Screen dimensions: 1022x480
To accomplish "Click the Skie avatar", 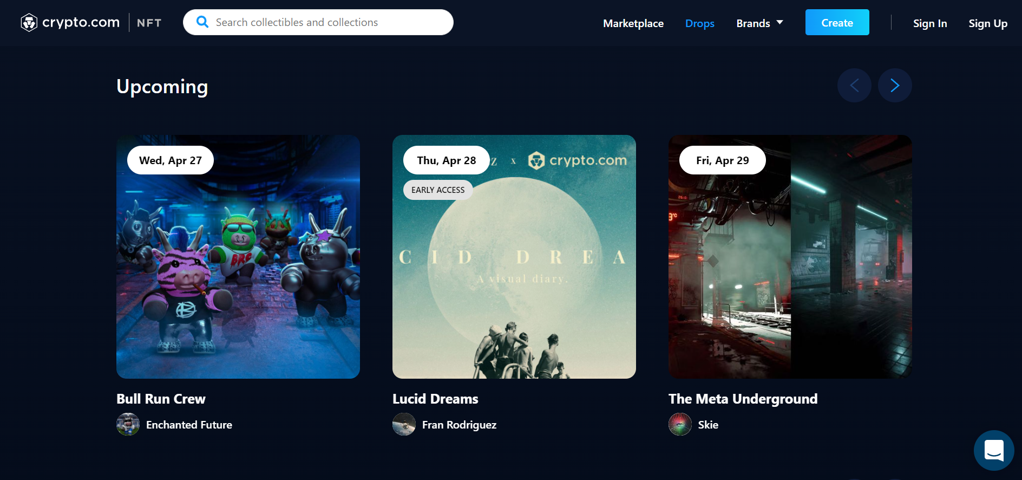I will [x=680, y=424].
